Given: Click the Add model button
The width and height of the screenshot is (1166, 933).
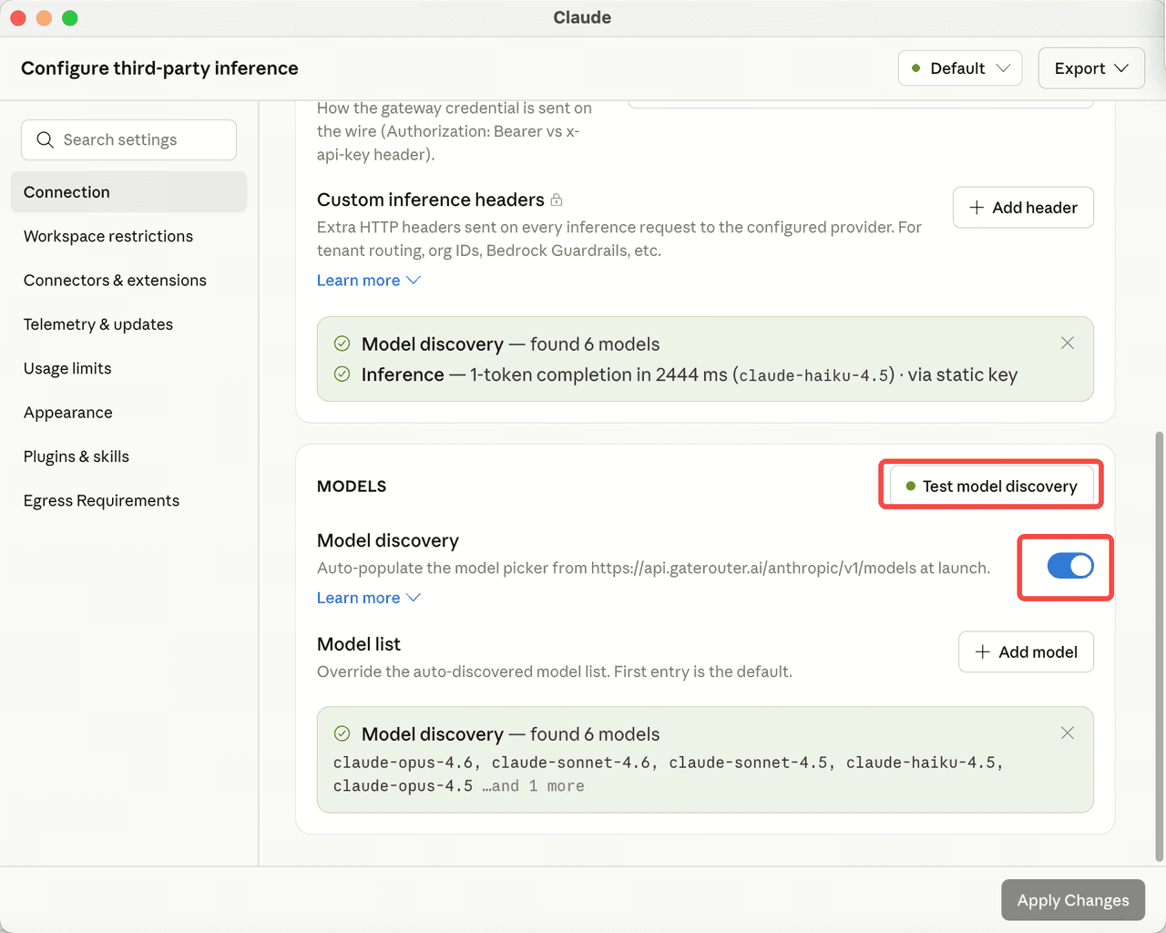Looking at the screenshot, I should (1026, 652).
